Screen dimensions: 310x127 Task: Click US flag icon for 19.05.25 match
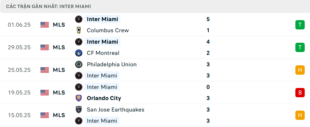[45, 93]
